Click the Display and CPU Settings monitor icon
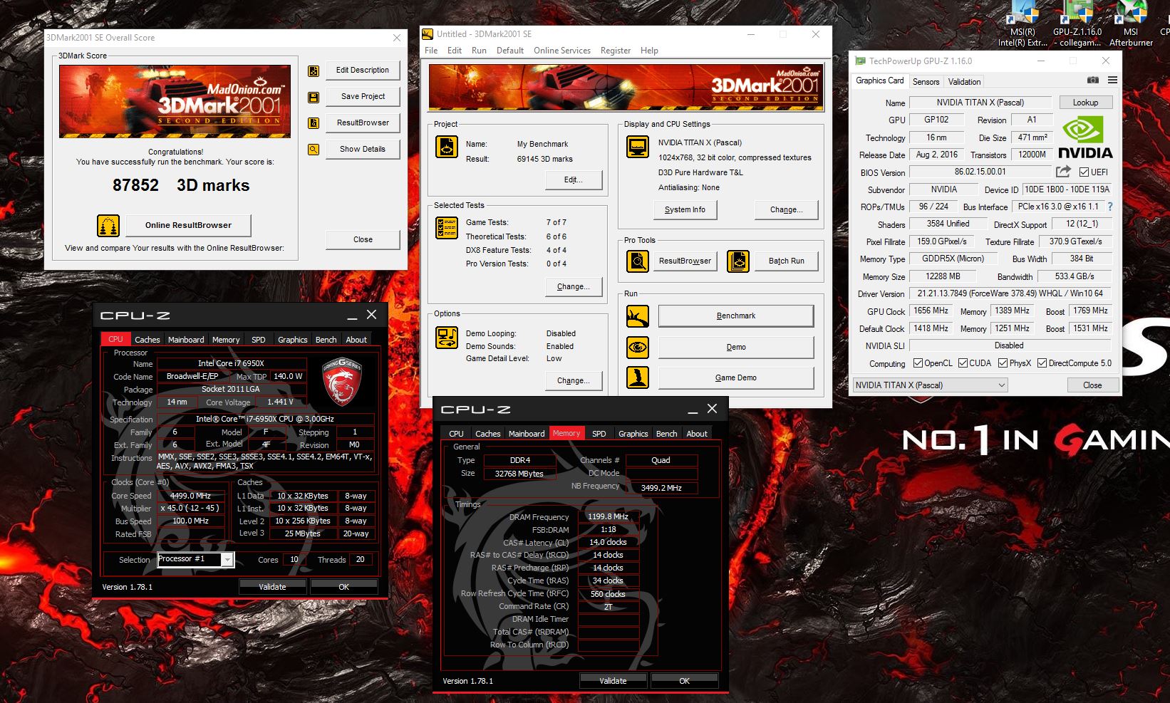 638,147
